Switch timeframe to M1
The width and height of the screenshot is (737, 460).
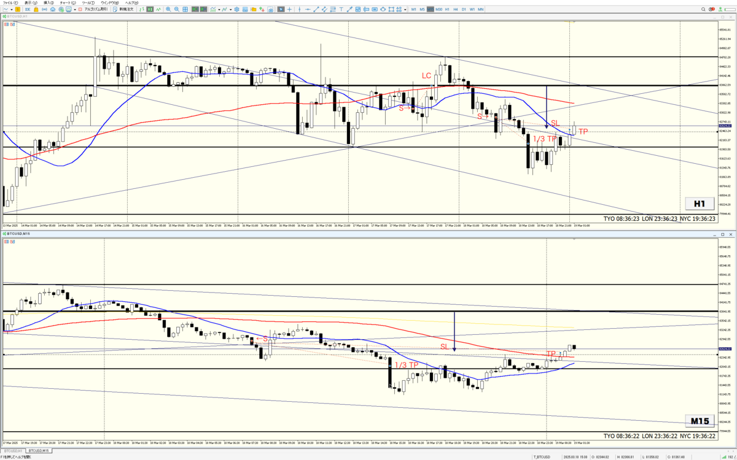(x=413, y=9)
